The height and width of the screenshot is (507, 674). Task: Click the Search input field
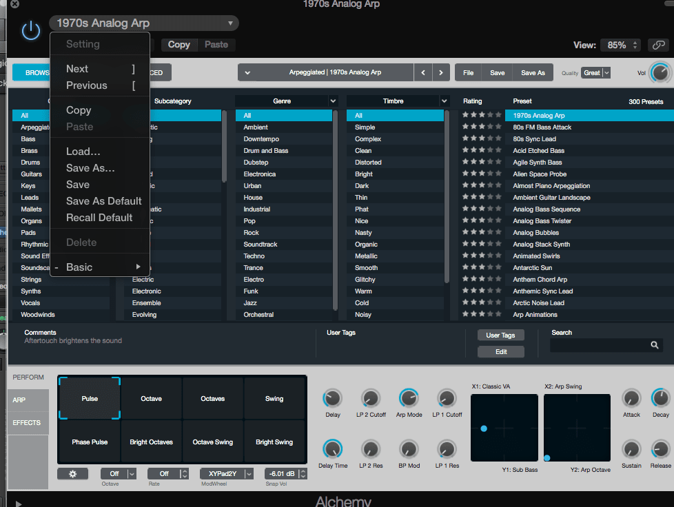pos(606,345)
